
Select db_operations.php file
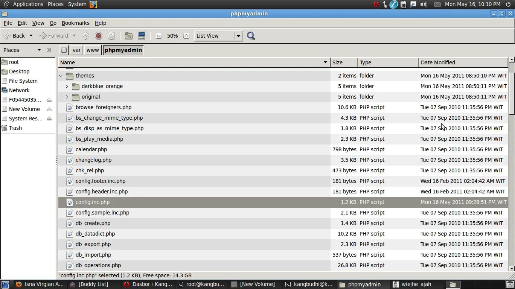coord(98,265)
